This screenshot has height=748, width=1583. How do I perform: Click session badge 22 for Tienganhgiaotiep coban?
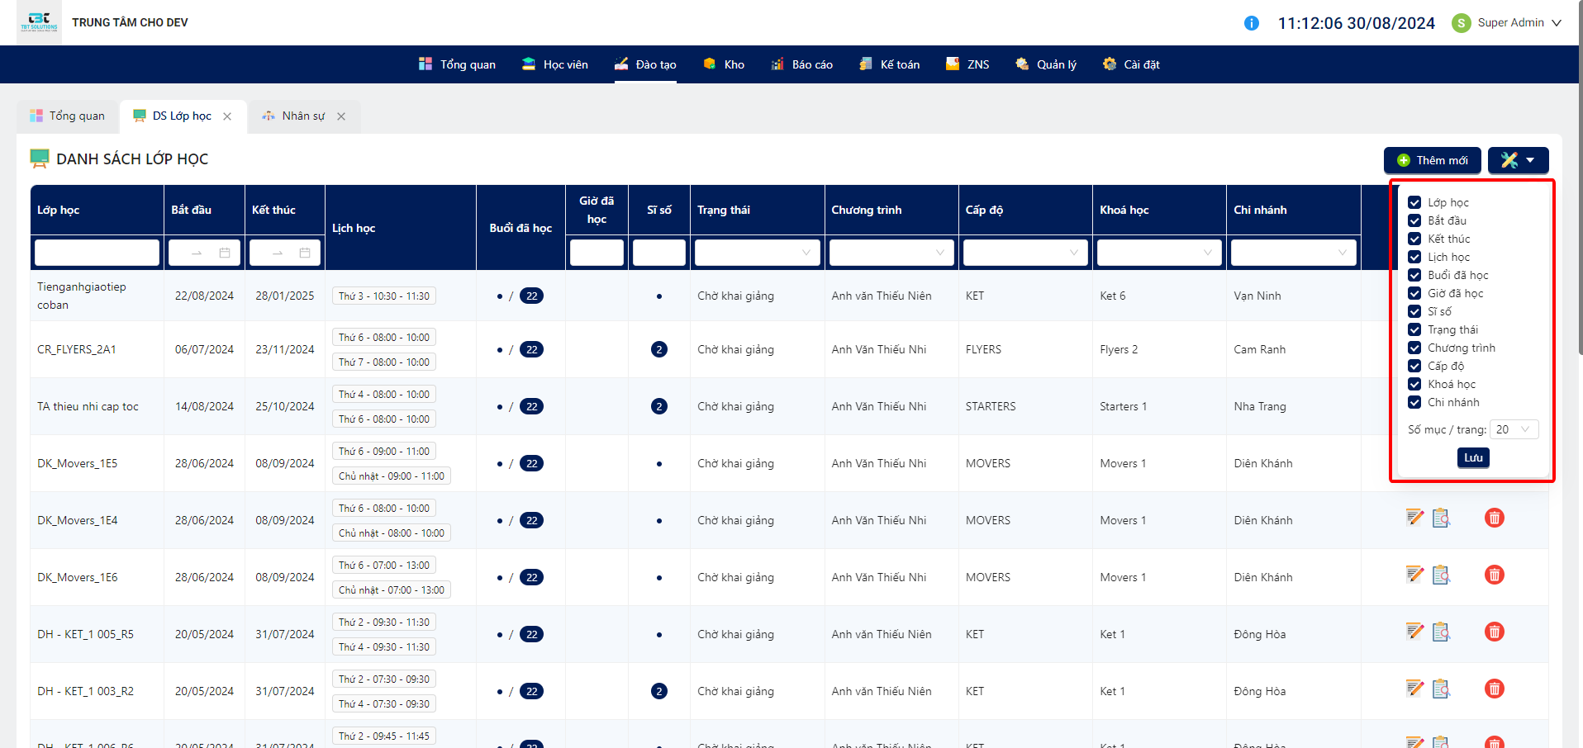click(x=532, y=296)
